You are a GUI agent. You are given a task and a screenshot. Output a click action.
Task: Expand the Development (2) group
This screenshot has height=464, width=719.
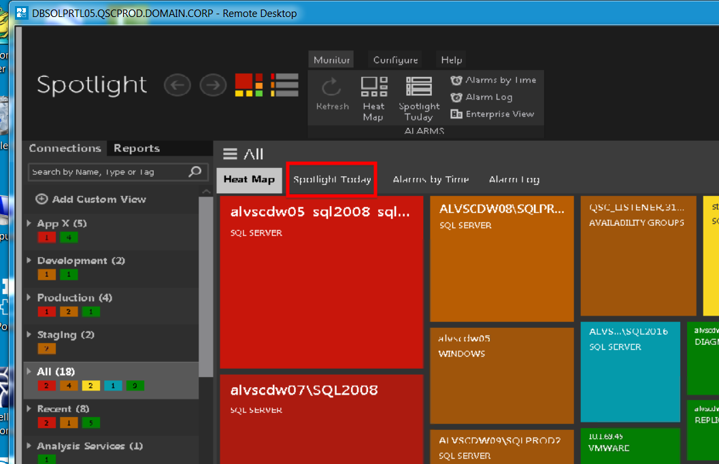[x=29, y=261]
